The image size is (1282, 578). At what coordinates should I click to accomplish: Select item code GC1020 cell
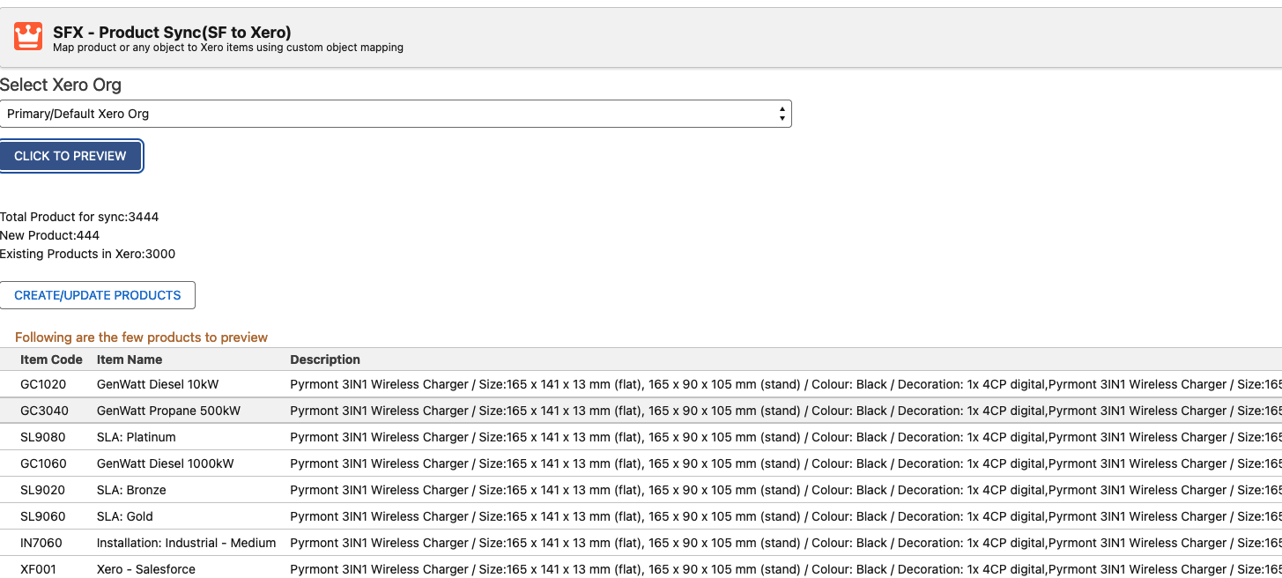point(44,384)
